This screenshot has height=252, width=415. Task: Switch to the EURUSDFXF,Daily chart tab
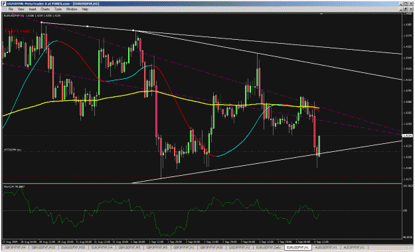268,248
